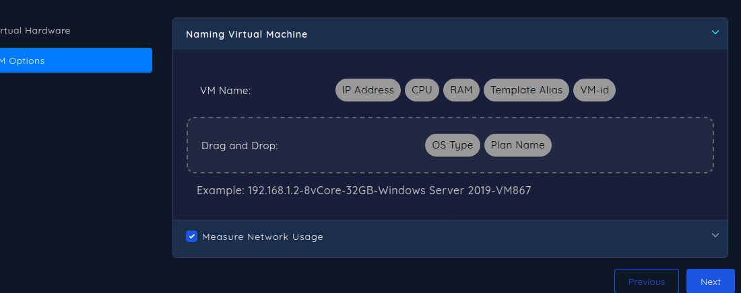Viewport: 741px width, 293px height.
Task: Click the VM Name field label
Action: pyautogui.click(x=226, y=91)
